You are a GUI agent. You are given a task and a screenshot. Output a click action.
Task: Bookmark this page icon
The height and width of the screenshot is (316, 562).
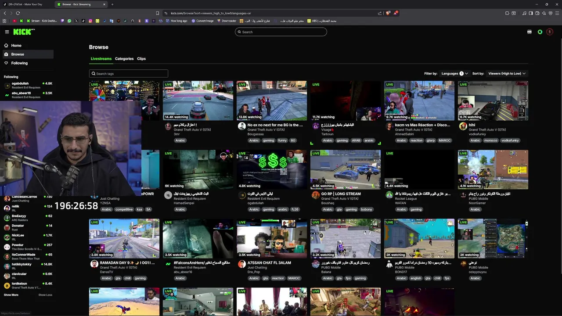click(x=157, y=13)
